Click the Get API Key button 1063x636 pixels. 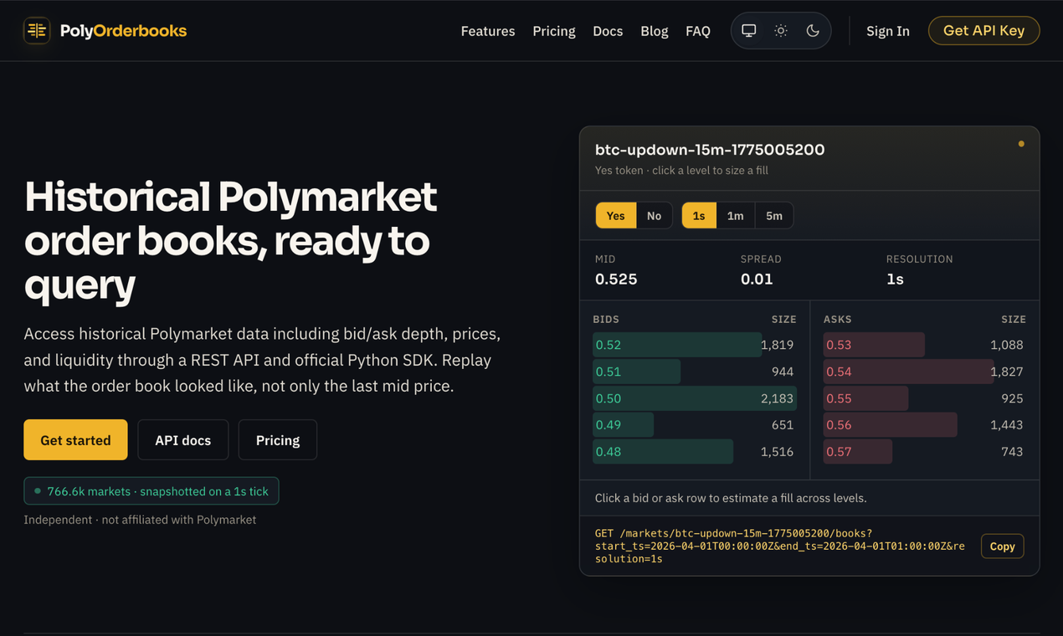[983, 30]
